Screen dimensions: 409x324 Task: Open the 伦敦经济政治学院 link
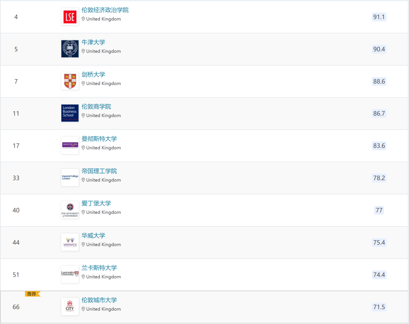point(105,10)
